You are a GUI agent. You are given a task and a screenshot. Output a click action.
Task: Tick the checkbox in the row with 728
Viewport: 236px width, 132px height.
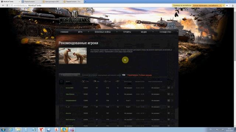[x=61, y=107]
